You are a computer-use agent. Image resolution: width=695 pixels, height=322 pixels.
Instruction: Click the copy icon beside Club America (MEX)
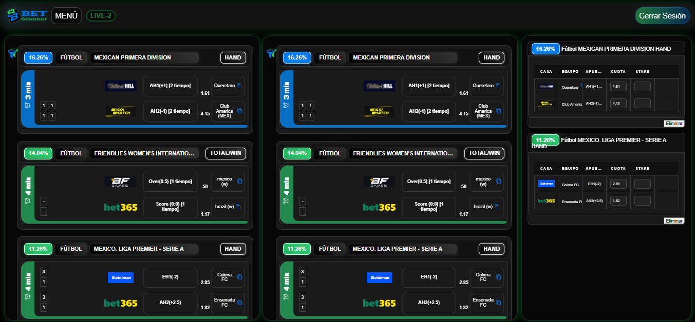point(239,111)
